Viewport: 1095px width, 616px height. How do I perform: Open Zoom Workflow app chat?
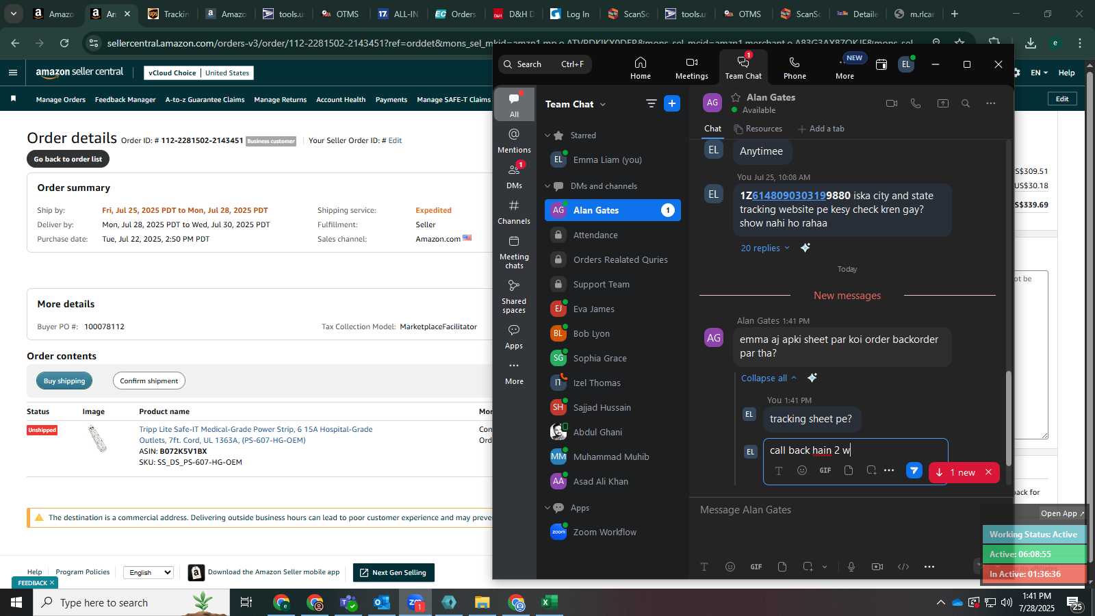[x=613, y=532]
